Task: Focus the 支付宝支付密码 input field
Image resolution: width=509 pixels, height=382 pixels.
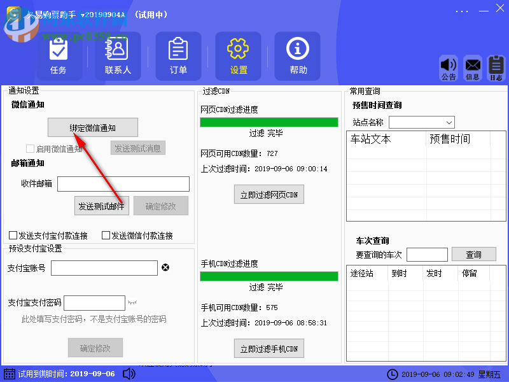Action: pos(94,303)
